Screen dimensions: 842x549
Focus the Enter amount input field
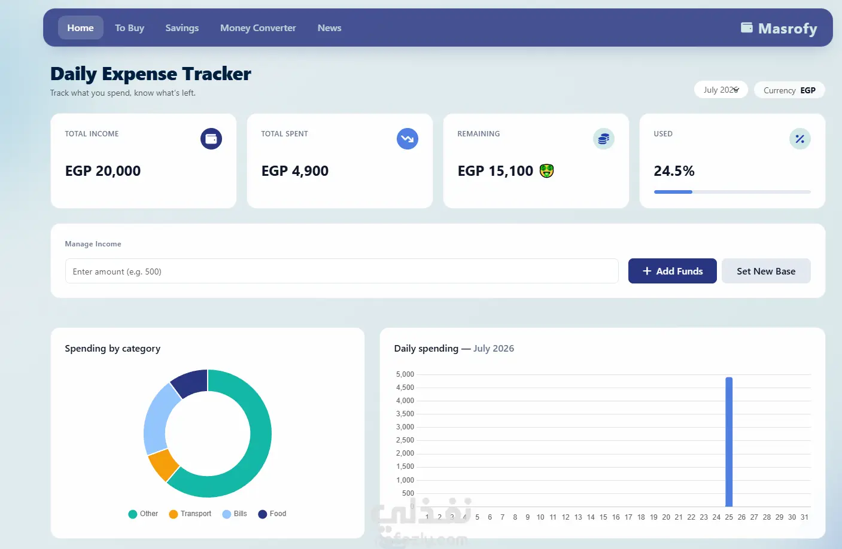pyautogui.click(x=342, y=271)
